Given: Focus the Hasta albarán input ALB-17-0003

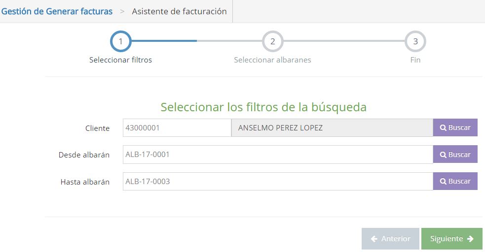Looking at the screenshot, I should coord(278,181).
